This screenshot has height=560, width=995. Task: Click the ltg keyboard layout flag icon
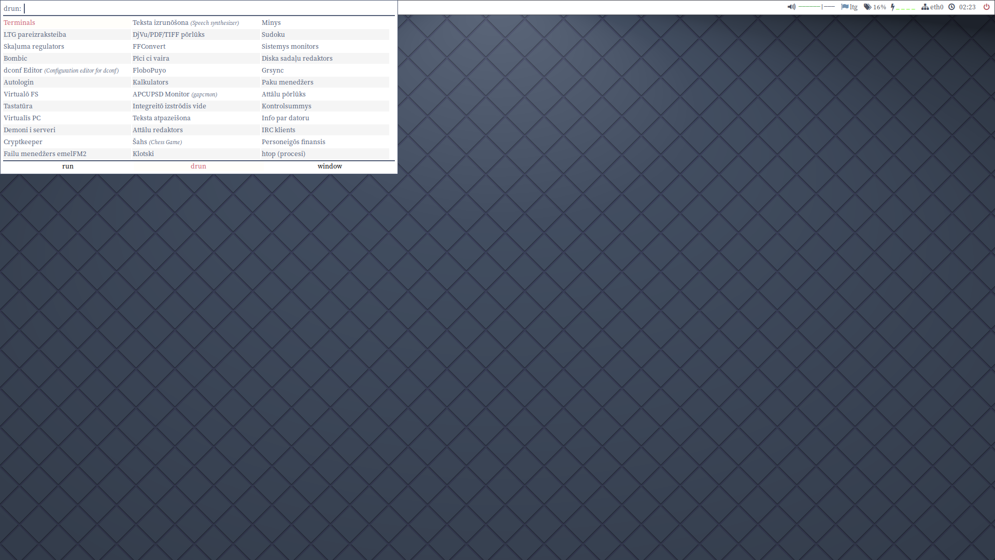[x=845, y=7]
